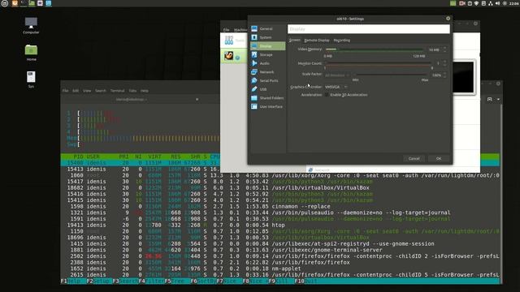Click OK in settings dialog
The height and width of the screenshot is (292, 520).
click(439, 159)
